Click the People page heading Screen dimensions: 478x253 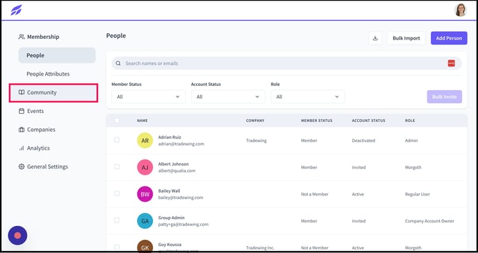(116, 35)
